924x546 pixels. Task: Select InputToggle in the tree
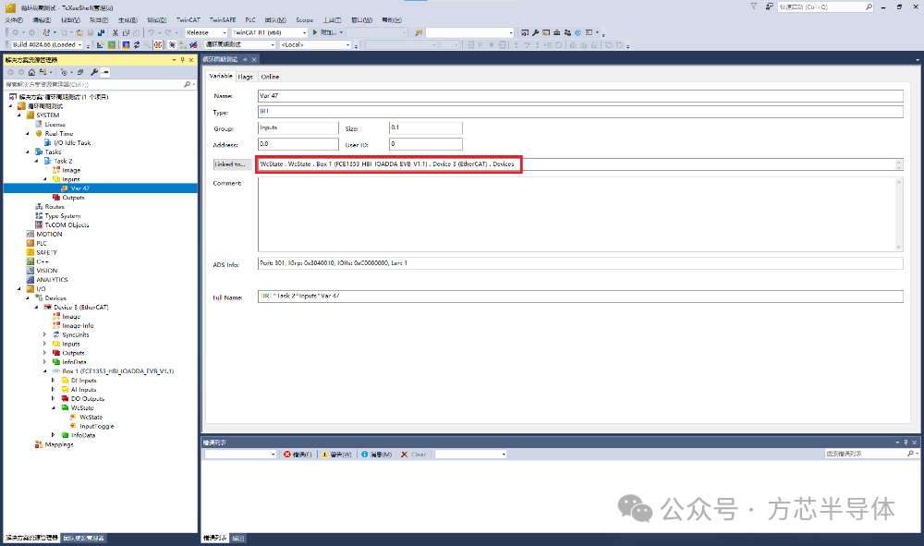[x=97, y=426]
